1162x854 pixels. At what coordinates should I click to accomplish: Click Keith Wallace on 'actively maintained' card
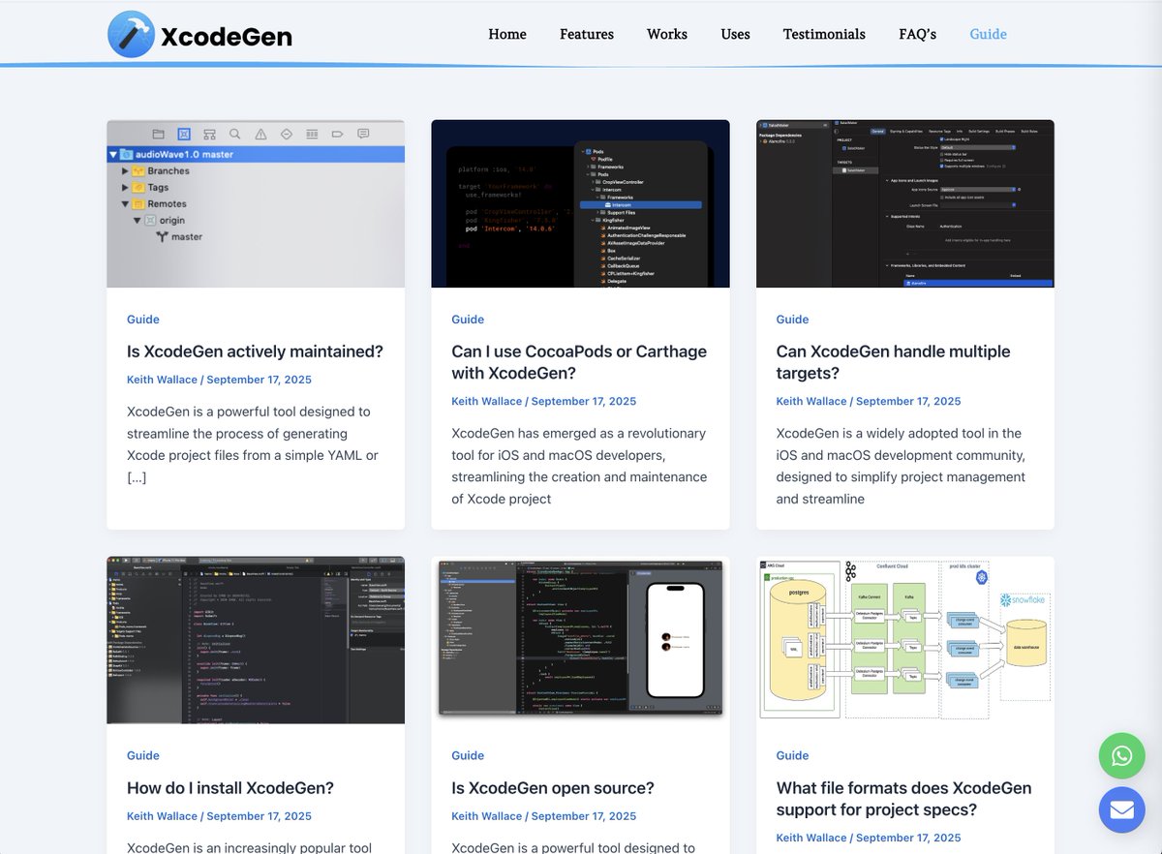coord(162,380)
